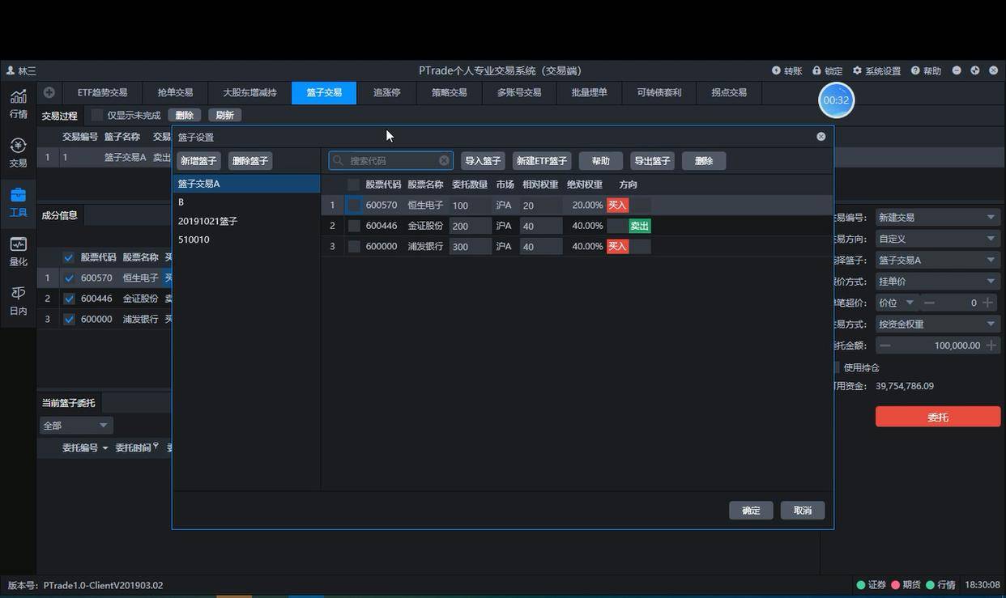Click the red 委托 submit button
This screenshot has height=598, width=1006.
pos(938,417)
